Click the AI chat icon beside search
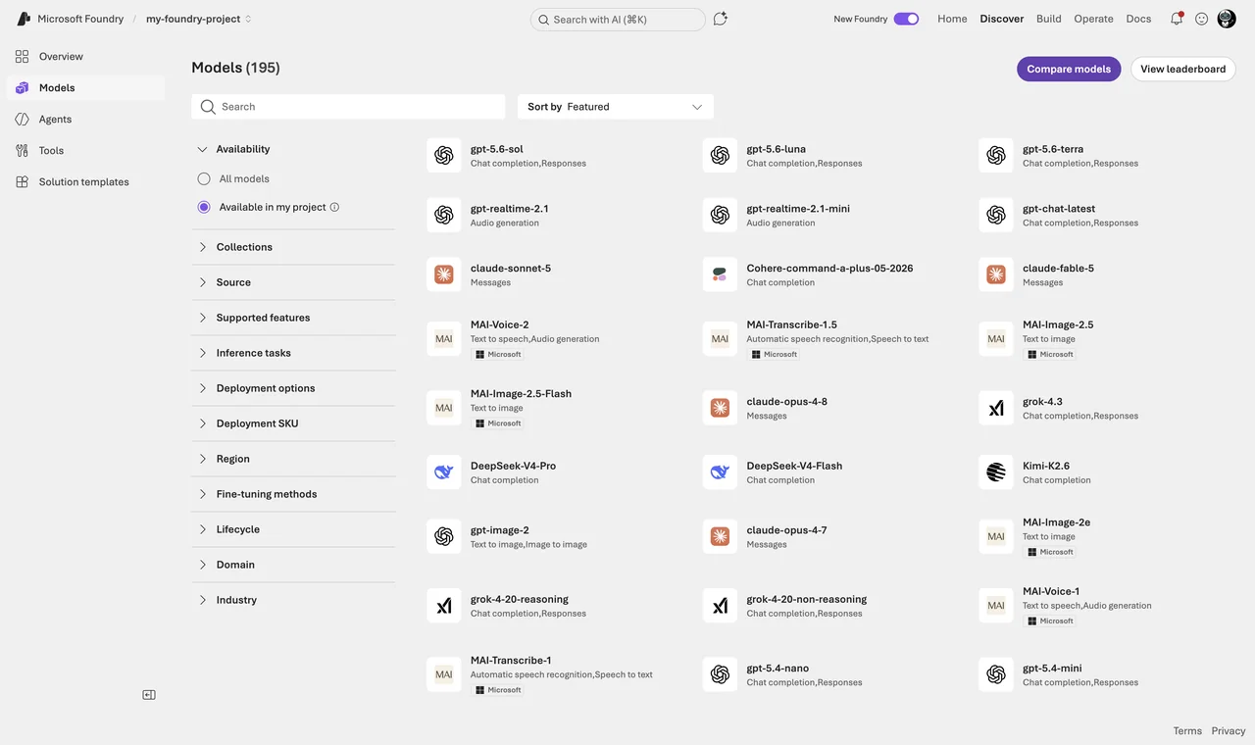The width and height of the screenshot is (1255, 745). (721, 19)
